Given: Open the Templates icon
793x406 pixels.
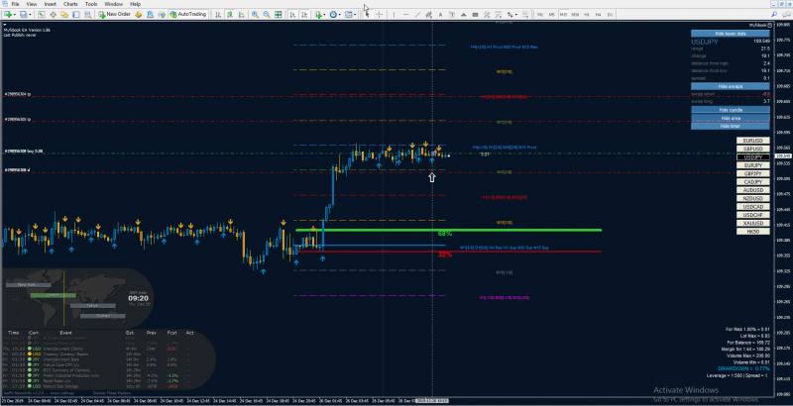Looking at the screenshot, I should [349, 15].
